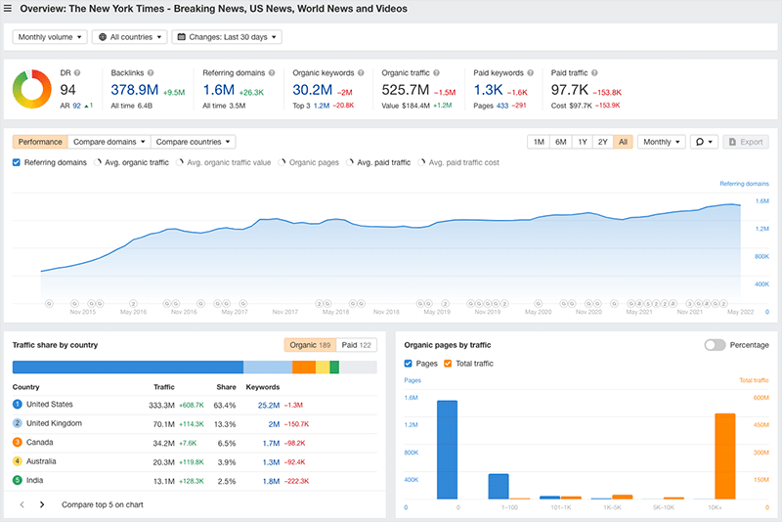Click the Referring domains help icon

[272, 72]
